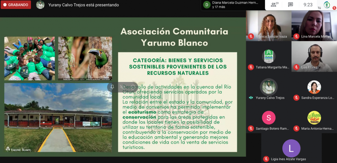Click audio activity indicator of Yurany Calvo Trejos
Viewport: 337px width, 163px height.
click(251, 97)
